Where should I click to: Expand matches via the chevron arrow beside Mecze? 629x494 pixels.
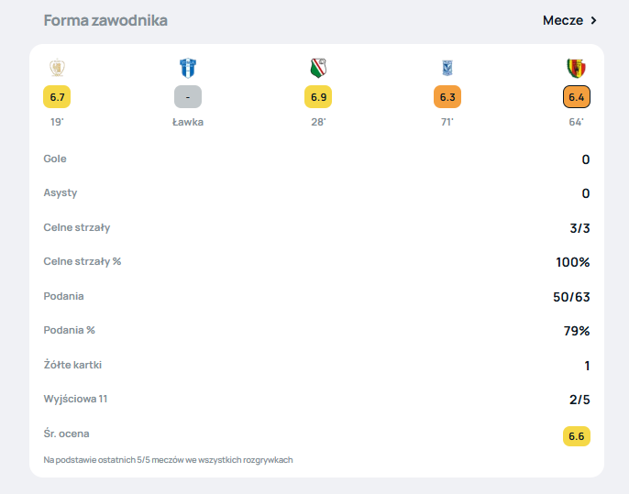pos(593,20)
